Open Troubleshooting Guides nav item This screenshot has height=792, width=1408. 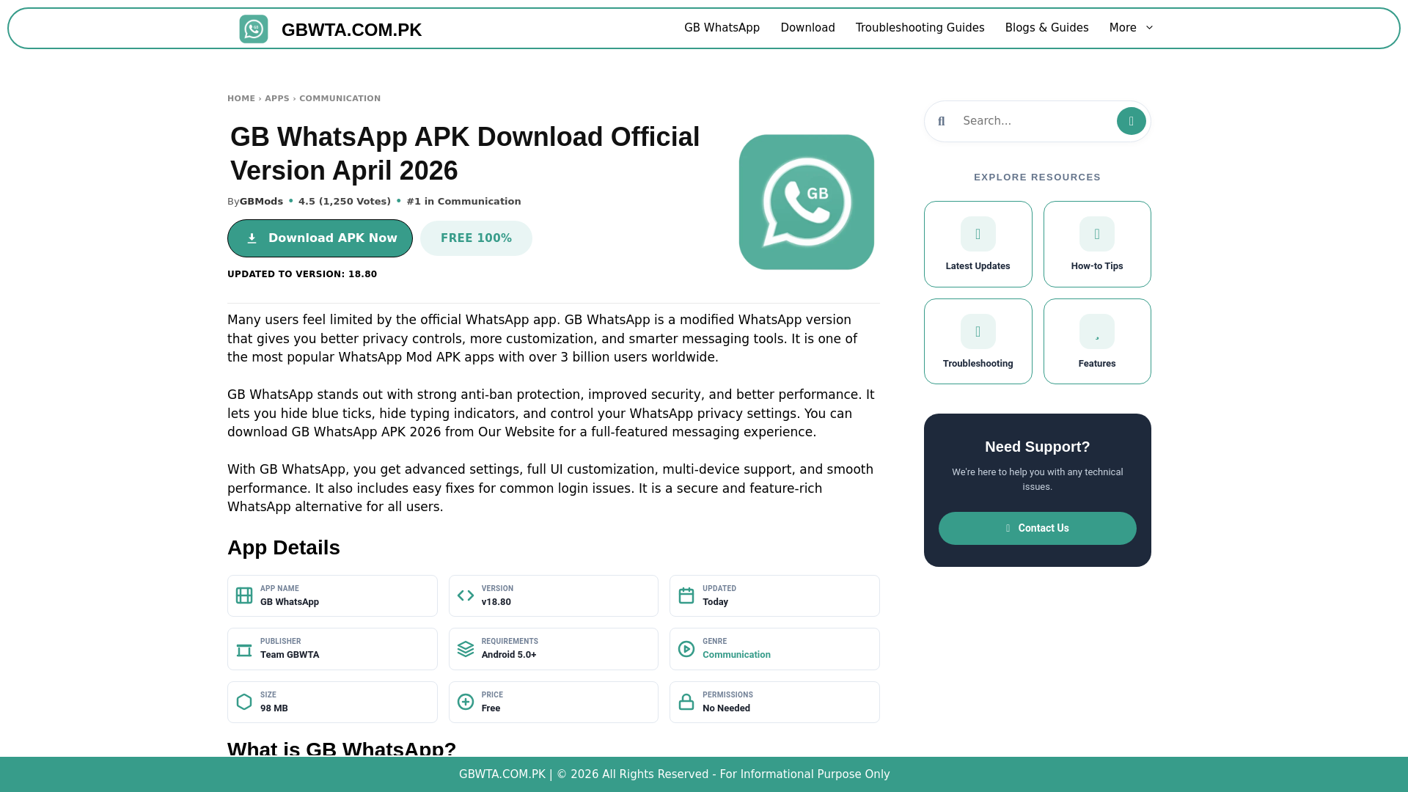coord(920,28)
